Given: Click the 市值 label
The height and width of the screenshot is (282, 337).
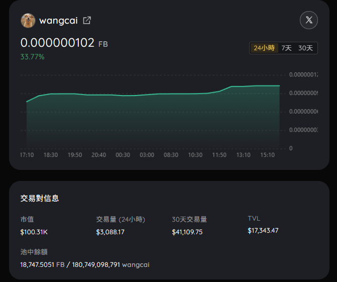Looking at the screenshot, I should coord(27,219).
